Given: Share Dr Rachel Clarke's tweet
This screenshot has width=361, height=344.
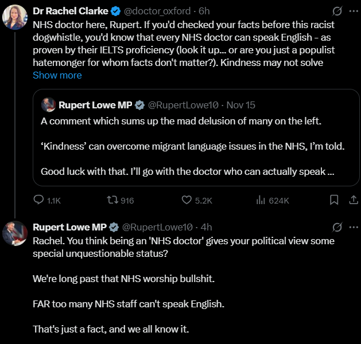Looking at the screenshot, I should 354,200.
